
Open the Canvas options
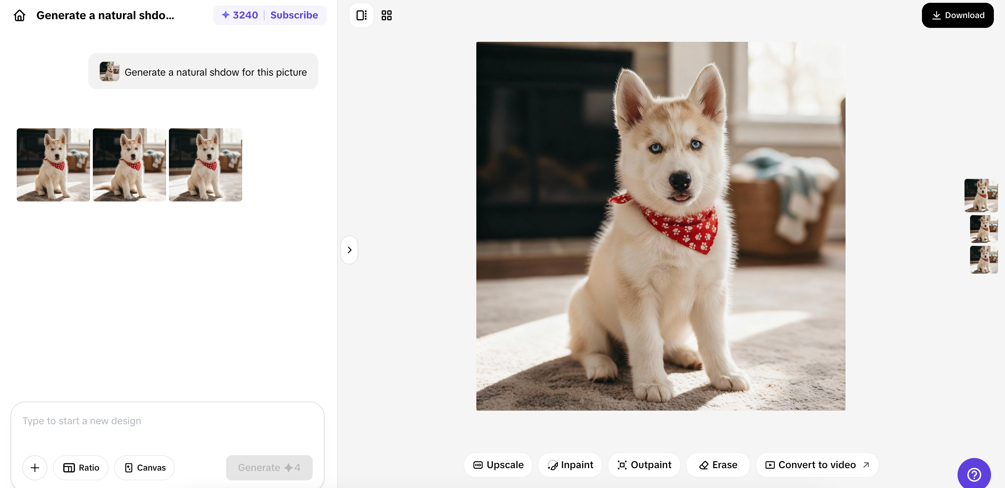[x=145, y=467]
